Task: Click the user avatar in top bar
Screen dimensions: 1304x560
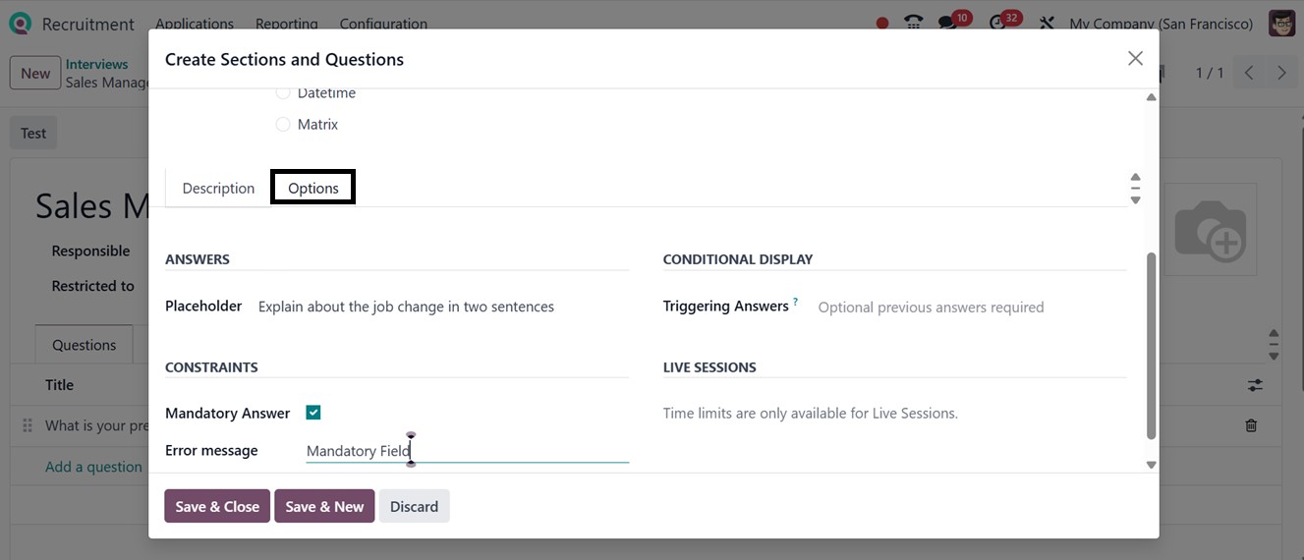Action: (x=1281, y=23)
